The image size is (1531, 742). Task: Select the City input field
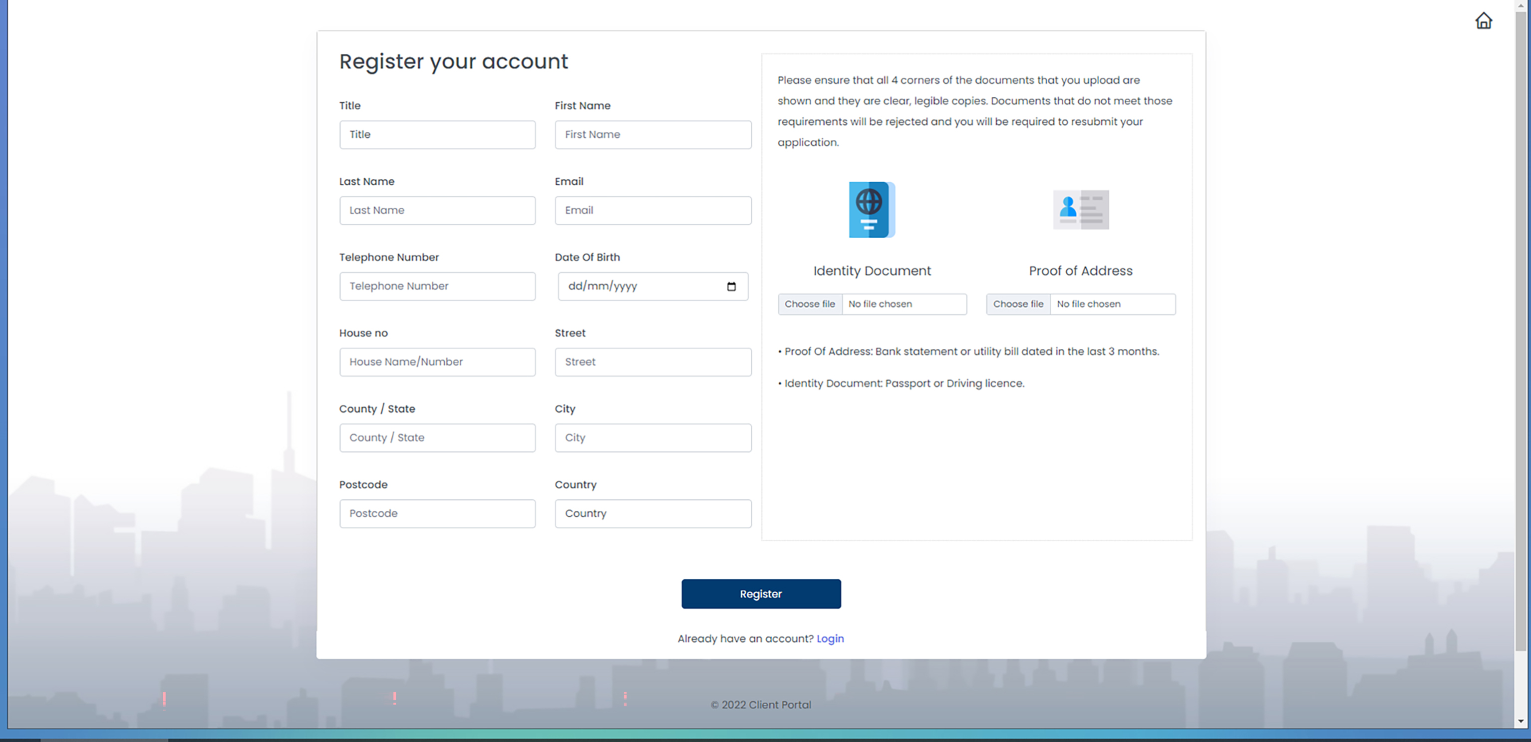(652, 438)
